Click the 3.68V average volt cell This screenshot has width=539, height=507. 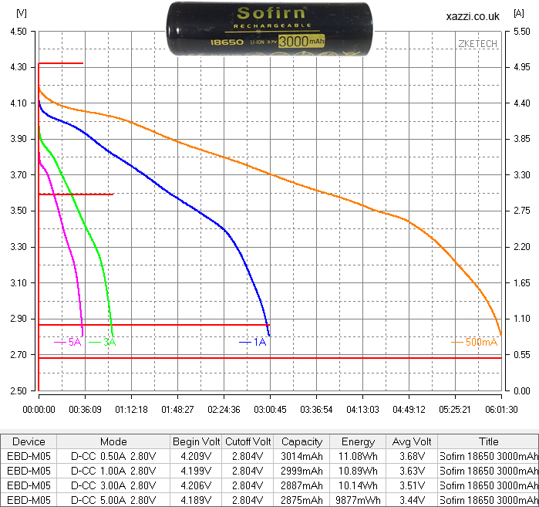412,456
